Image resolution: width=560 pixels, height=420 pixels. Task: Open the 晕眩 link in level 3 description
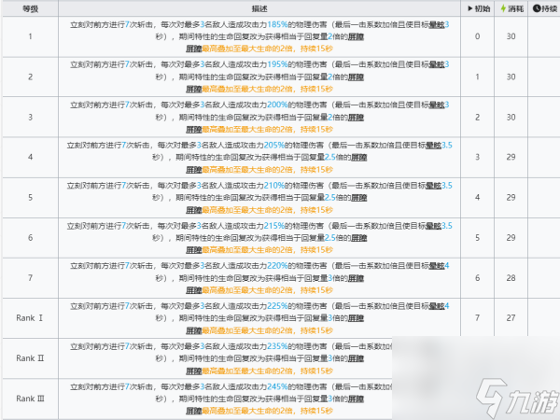point(437,105)
